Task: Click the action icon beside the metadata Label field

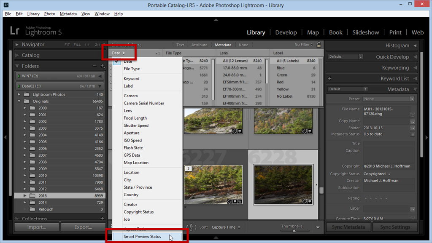Action: (413, 209)
